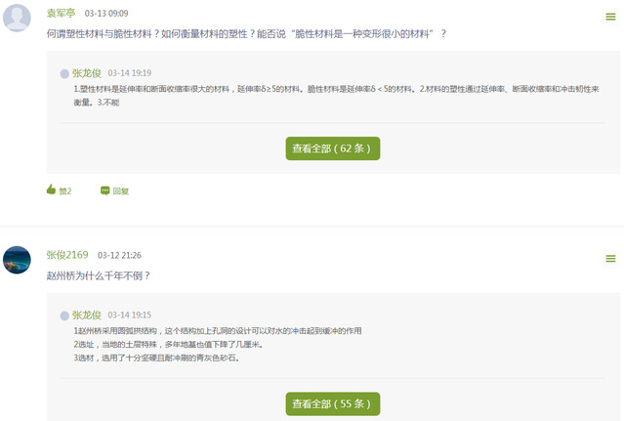
Task: Click 张俊2169's blue profile avatar
Action: pos(18,260)
